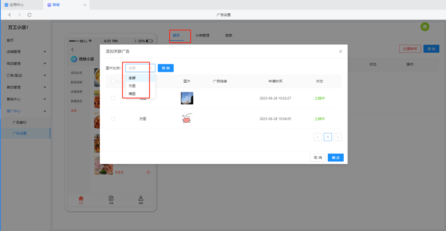Click the 确定 button in the dialog
This screenshot has height=231, width=446.
point(335,158)
